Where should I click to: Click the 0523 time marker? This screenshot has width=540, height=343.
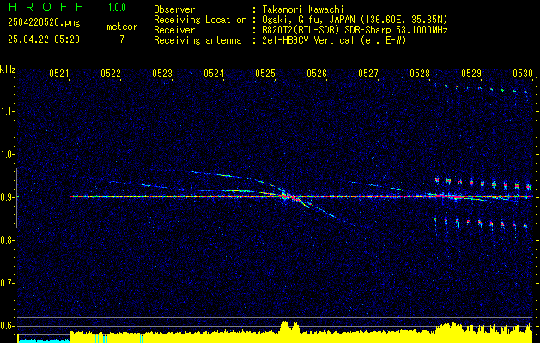(x=162, y=73)
